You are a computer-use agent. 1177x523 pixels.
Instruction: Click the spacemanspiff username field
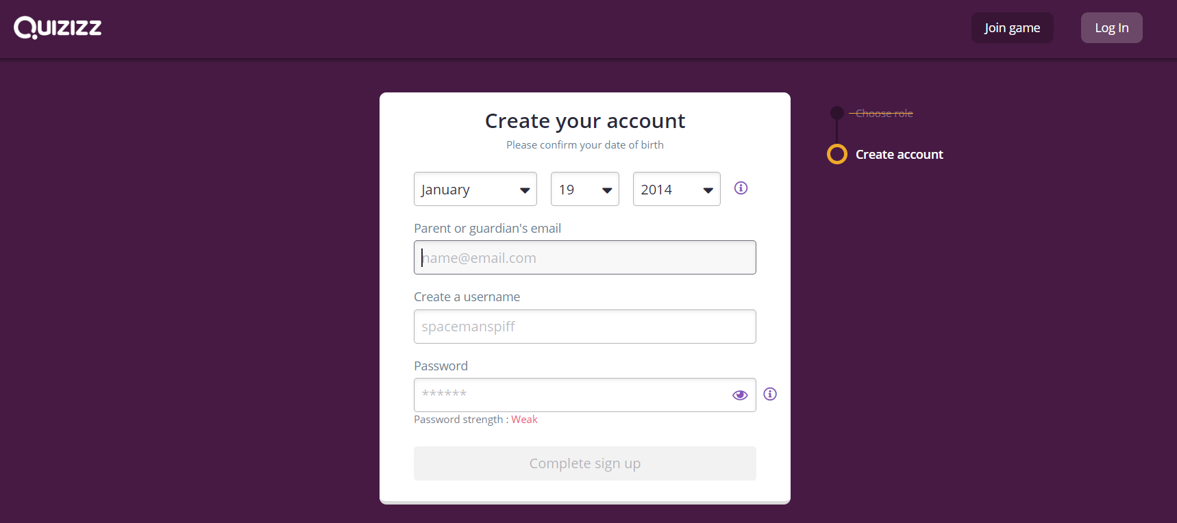pyautogui.click(x=584, y=327)
